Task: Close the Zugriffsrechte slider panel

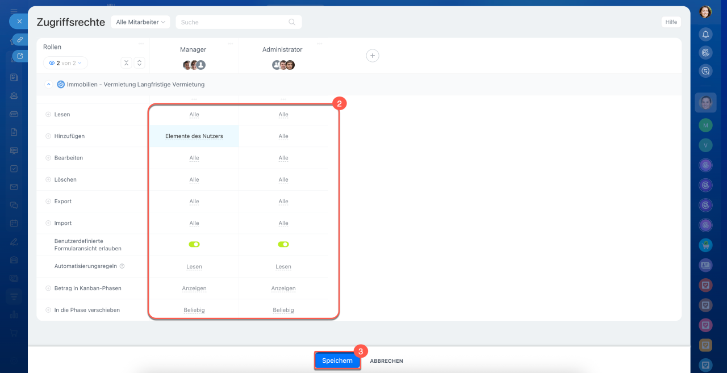Action: point(19,22)
